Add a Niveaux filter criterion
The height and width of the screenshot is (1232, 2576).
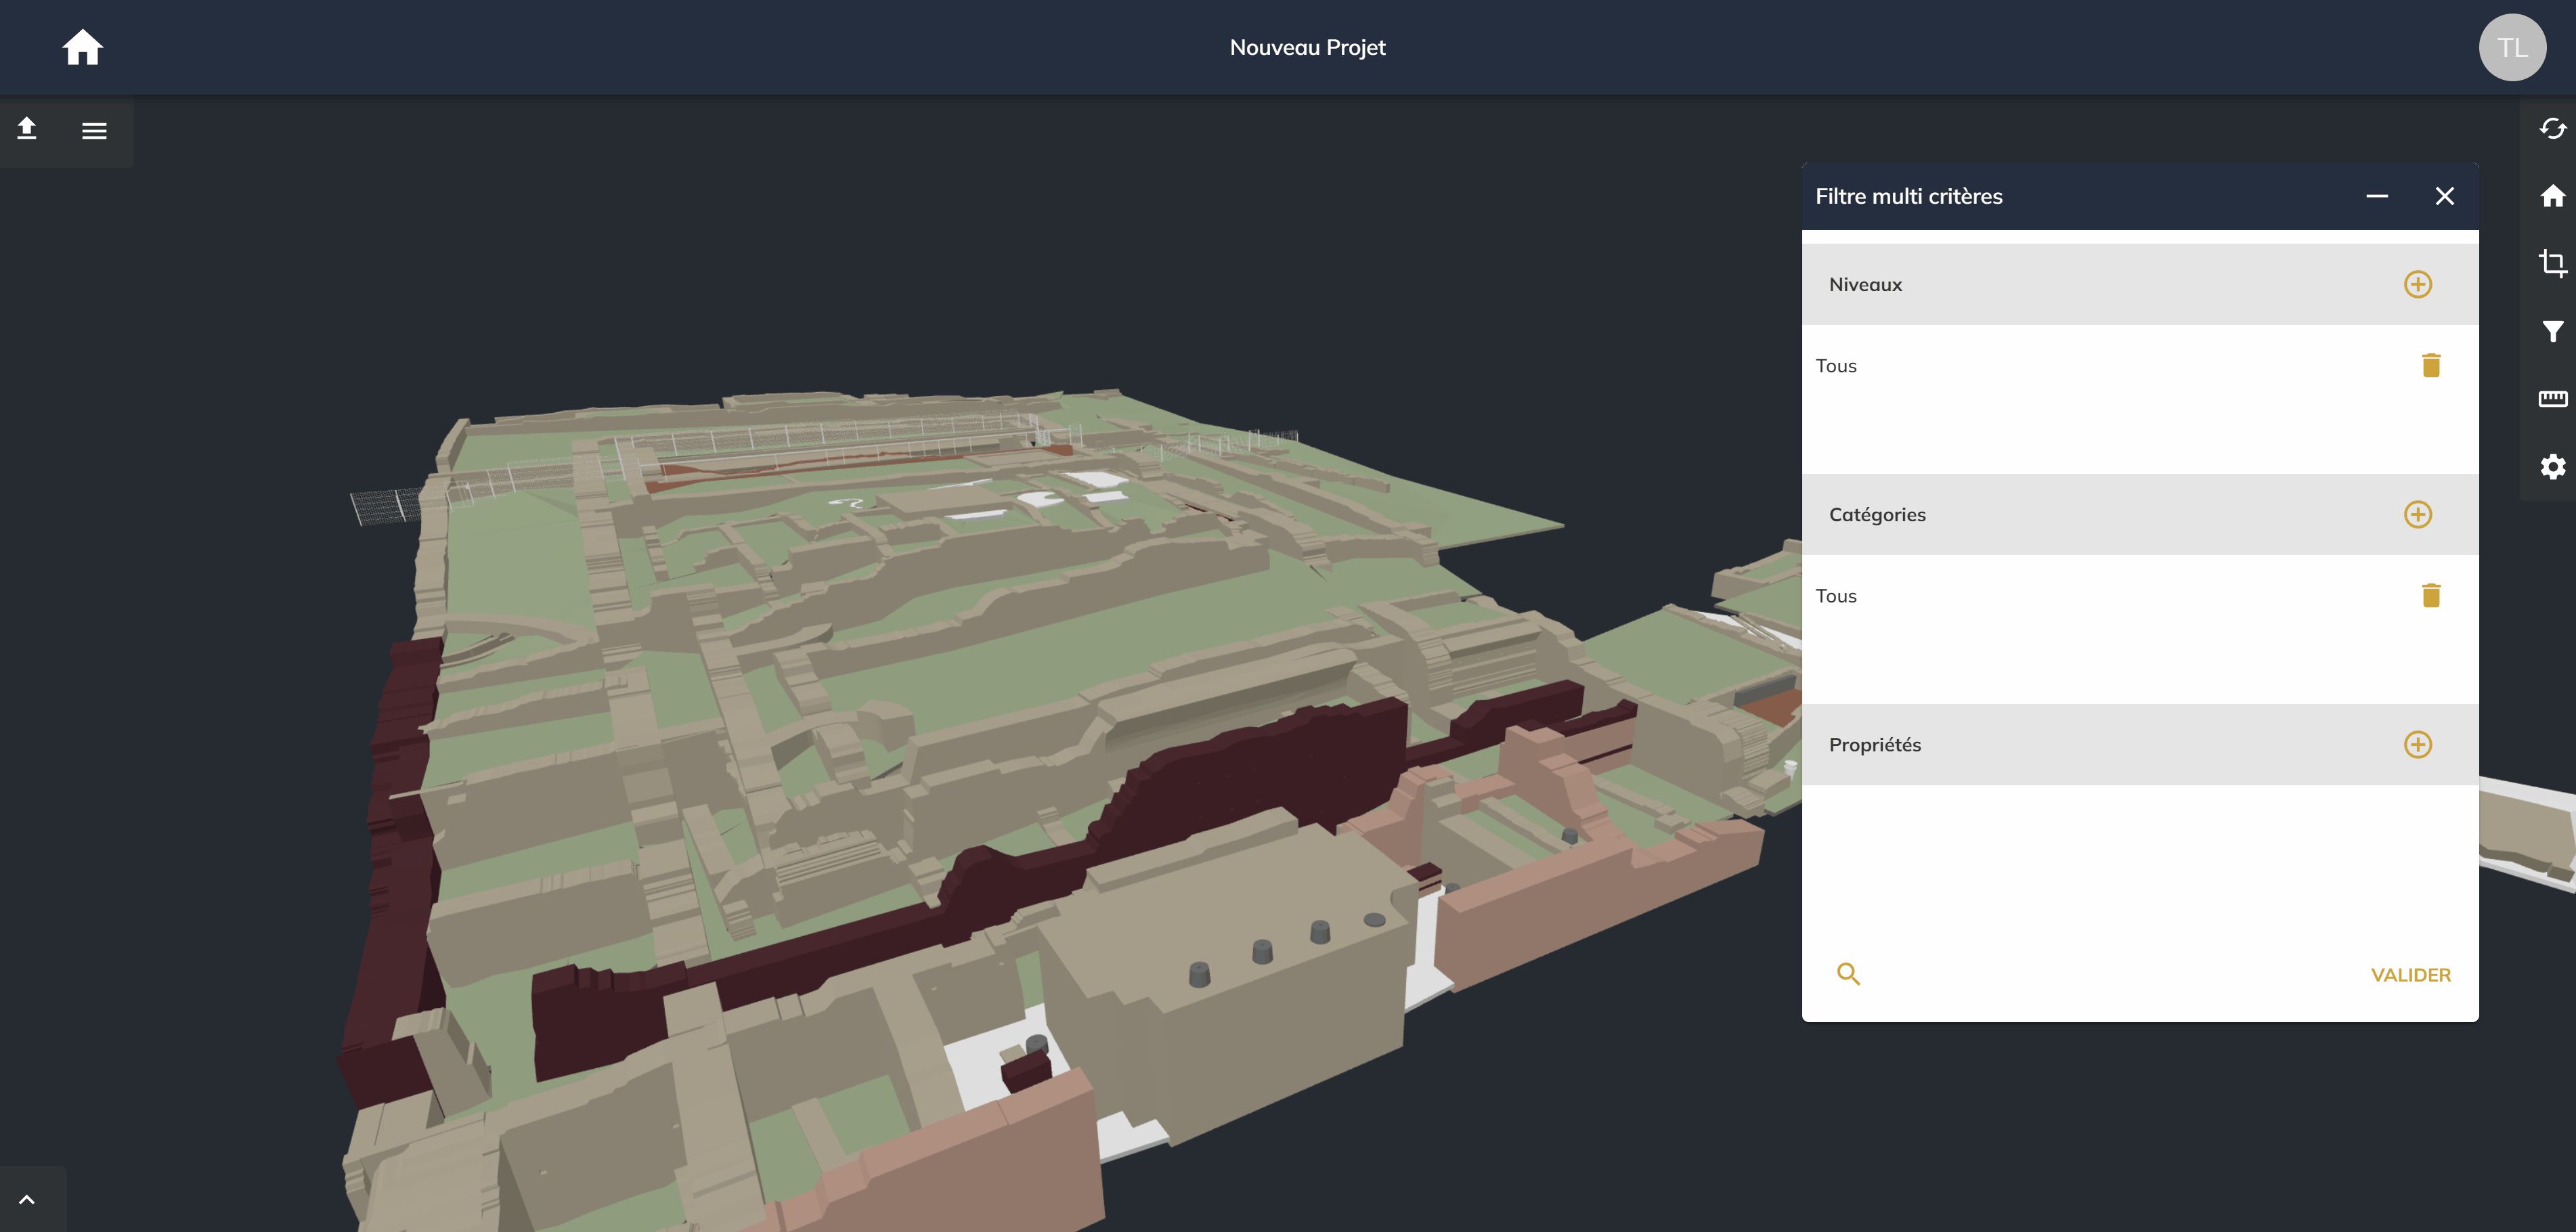(x=2417, y=284)
